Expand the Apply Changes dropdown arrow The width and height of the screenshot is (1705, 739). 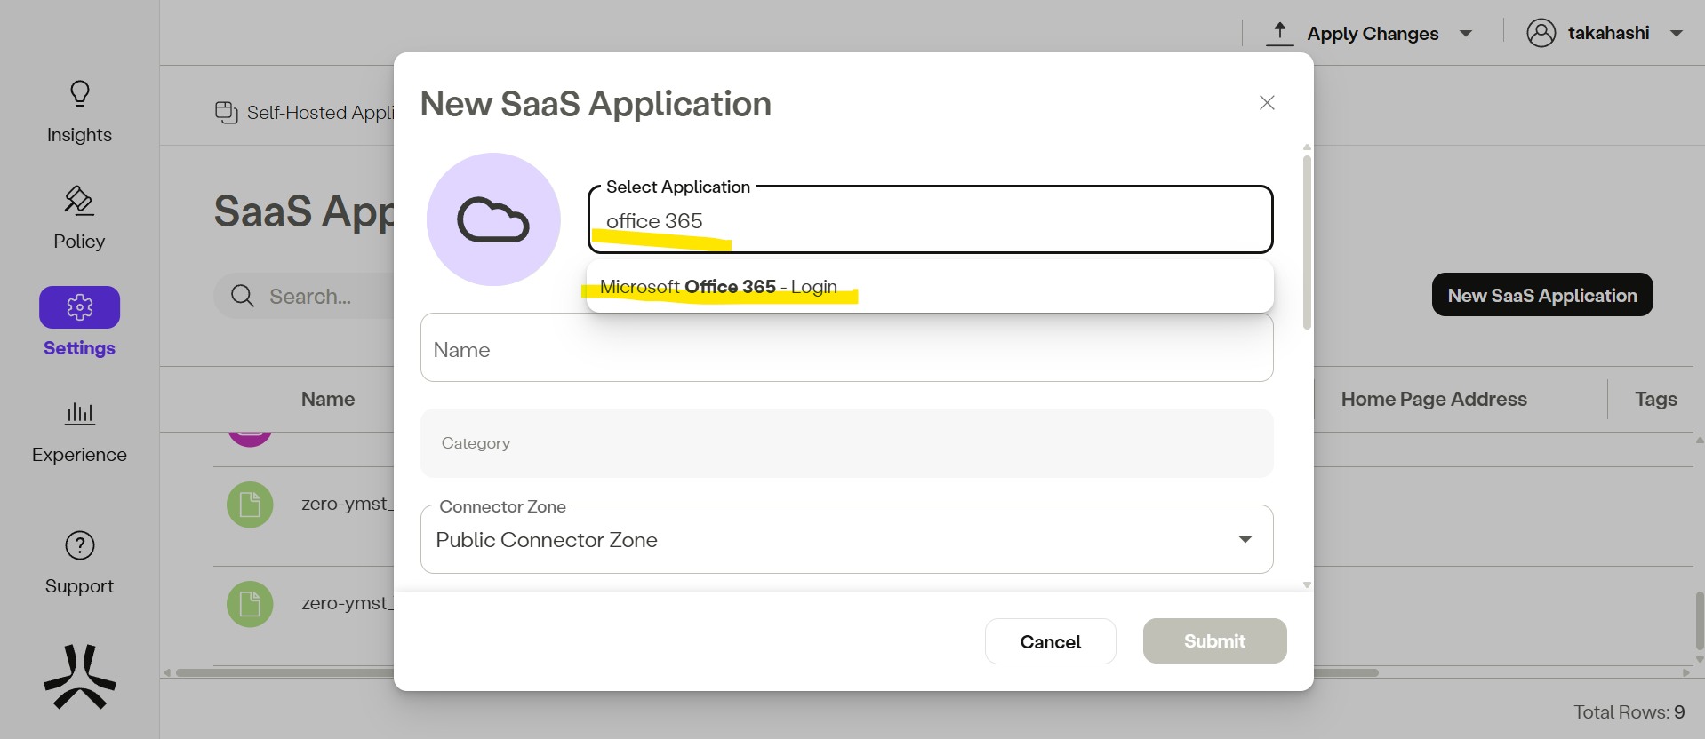click(x=1466, y=34)
